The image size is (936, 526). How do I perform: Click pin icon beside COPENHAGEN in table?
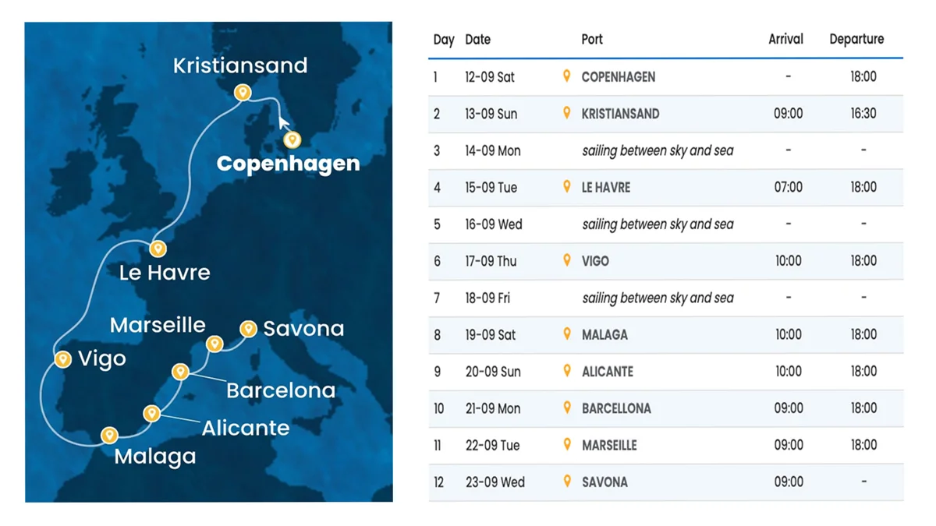coord(567,76)
